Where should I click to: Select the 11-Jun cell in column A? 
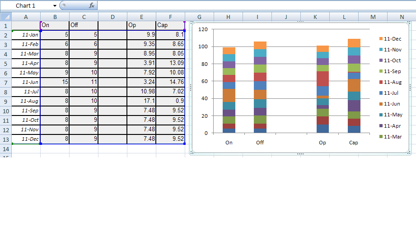click(26, 82)
